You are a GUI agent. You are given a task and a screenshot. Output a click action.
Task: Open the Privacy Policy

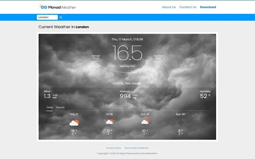[113, 148]
